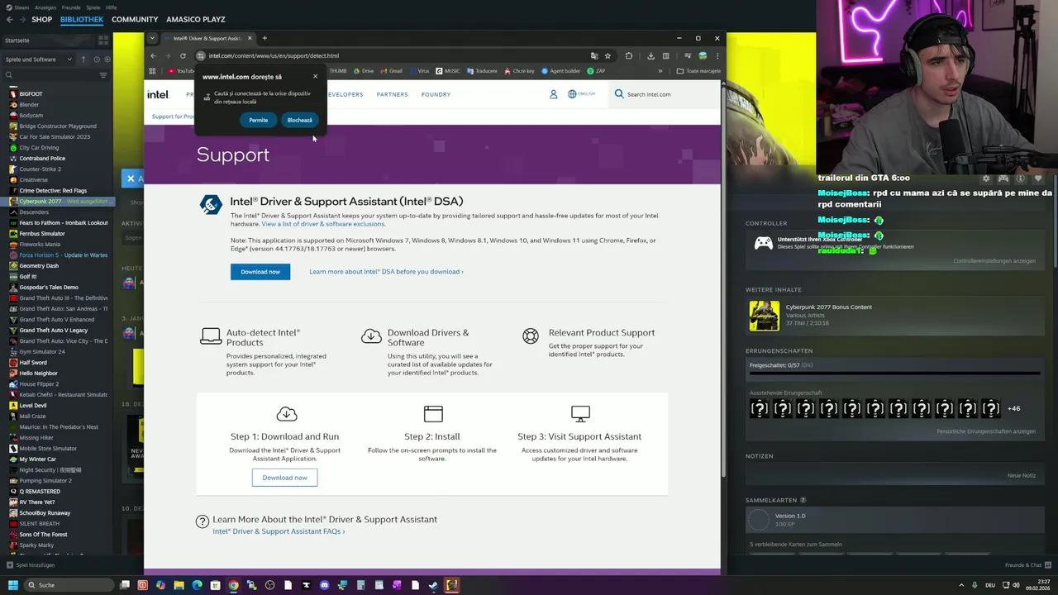Reload the Intel page in Chrome

coord(183,55)
